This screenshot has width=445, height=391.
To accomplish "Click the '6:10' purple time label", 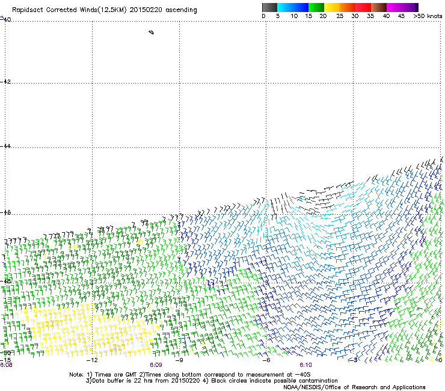I will (x=305, y=365).
